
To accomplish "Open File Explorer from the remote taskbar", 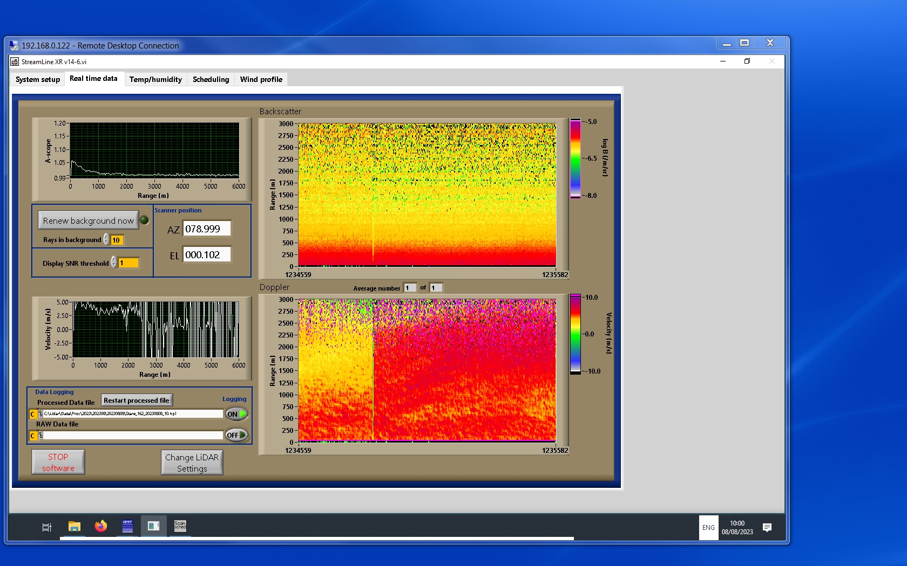I will coord(75,527).
